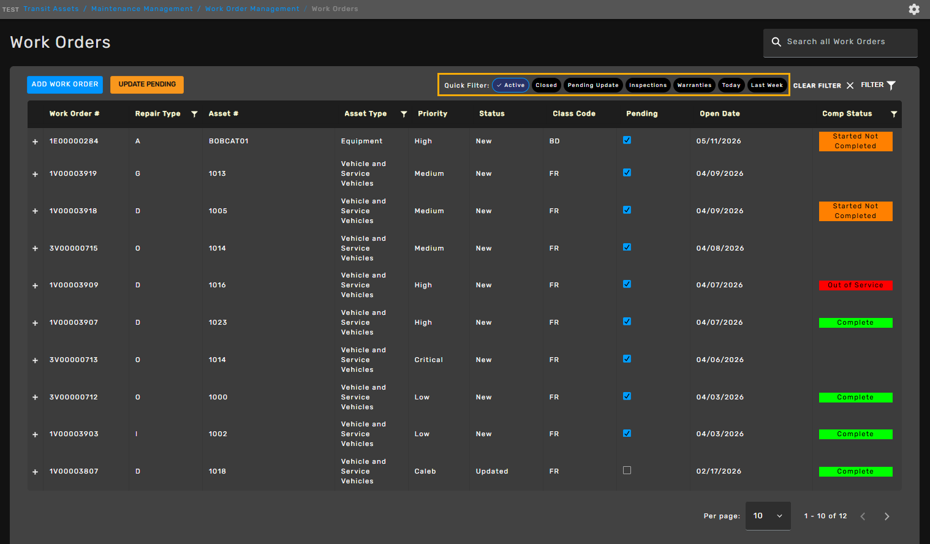Filter the Asset Type column
Screen dimensions: 930x544
pyautogui.click(x=404, y=114)
